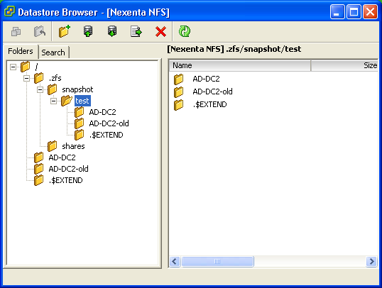This screenshot has height=288, width=382.
Task: Collapse the root / folder node
Action: click(13, 67)
